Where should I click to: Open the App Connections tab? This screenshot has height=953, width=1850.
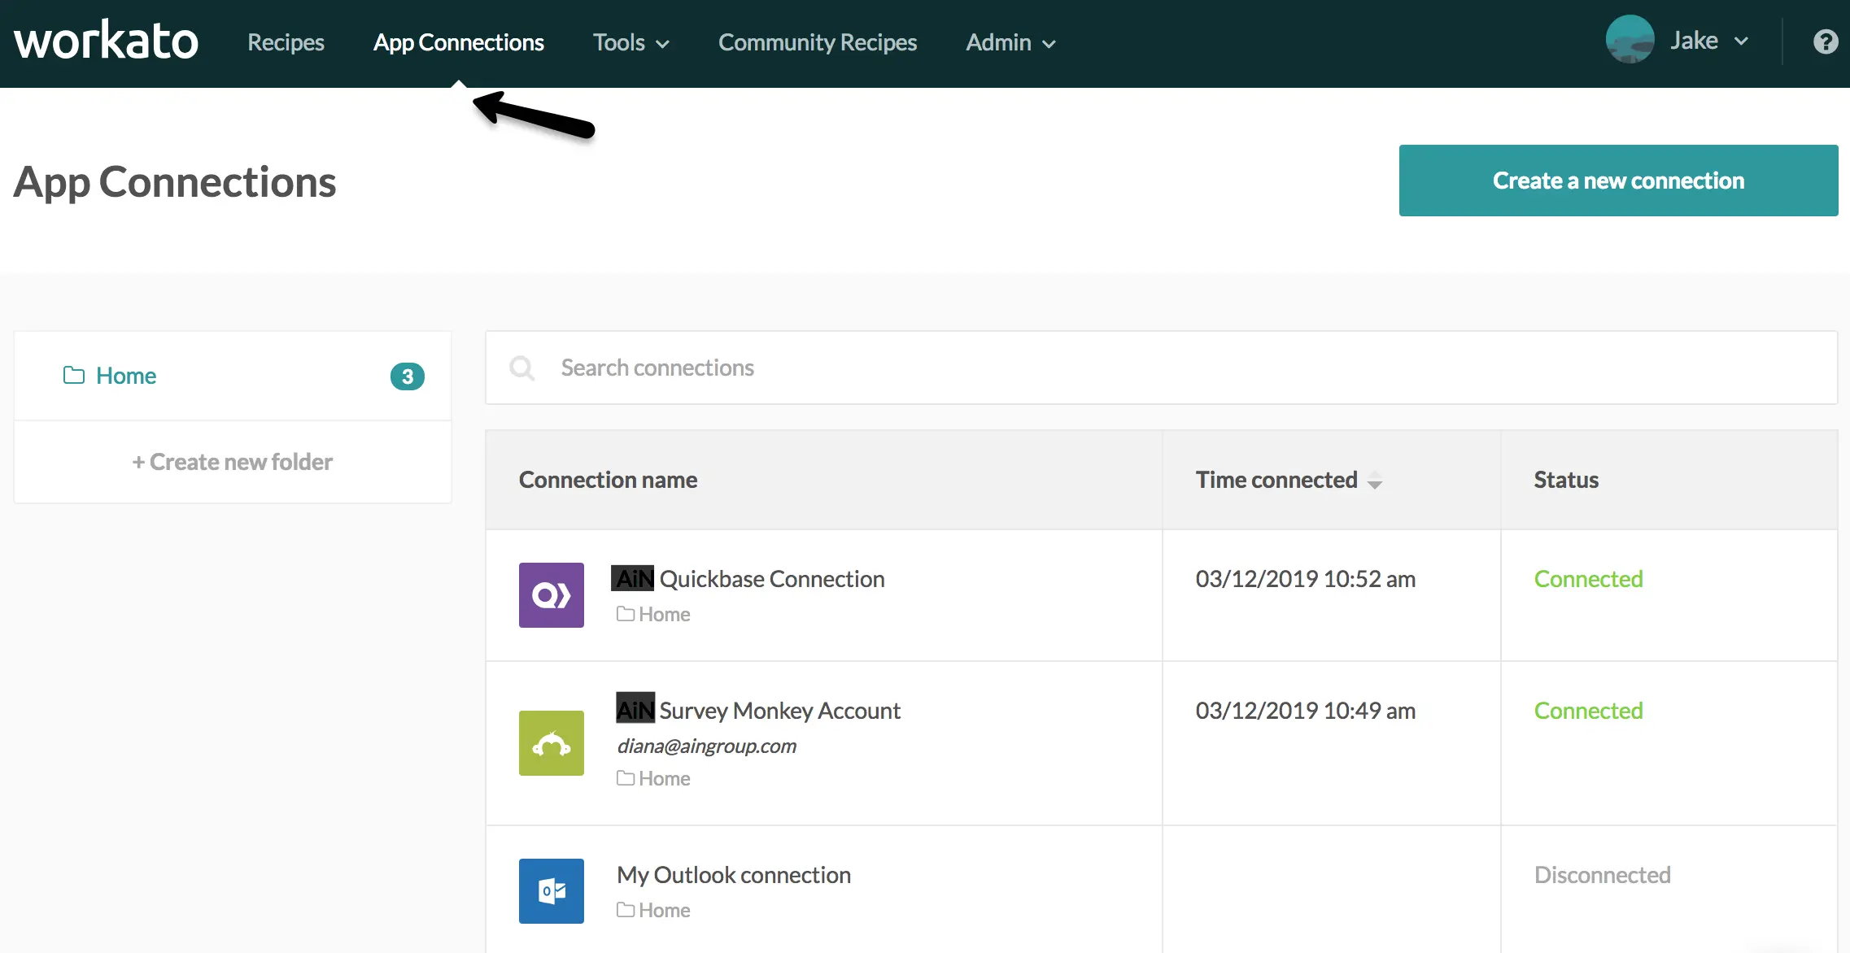point(459,42)
